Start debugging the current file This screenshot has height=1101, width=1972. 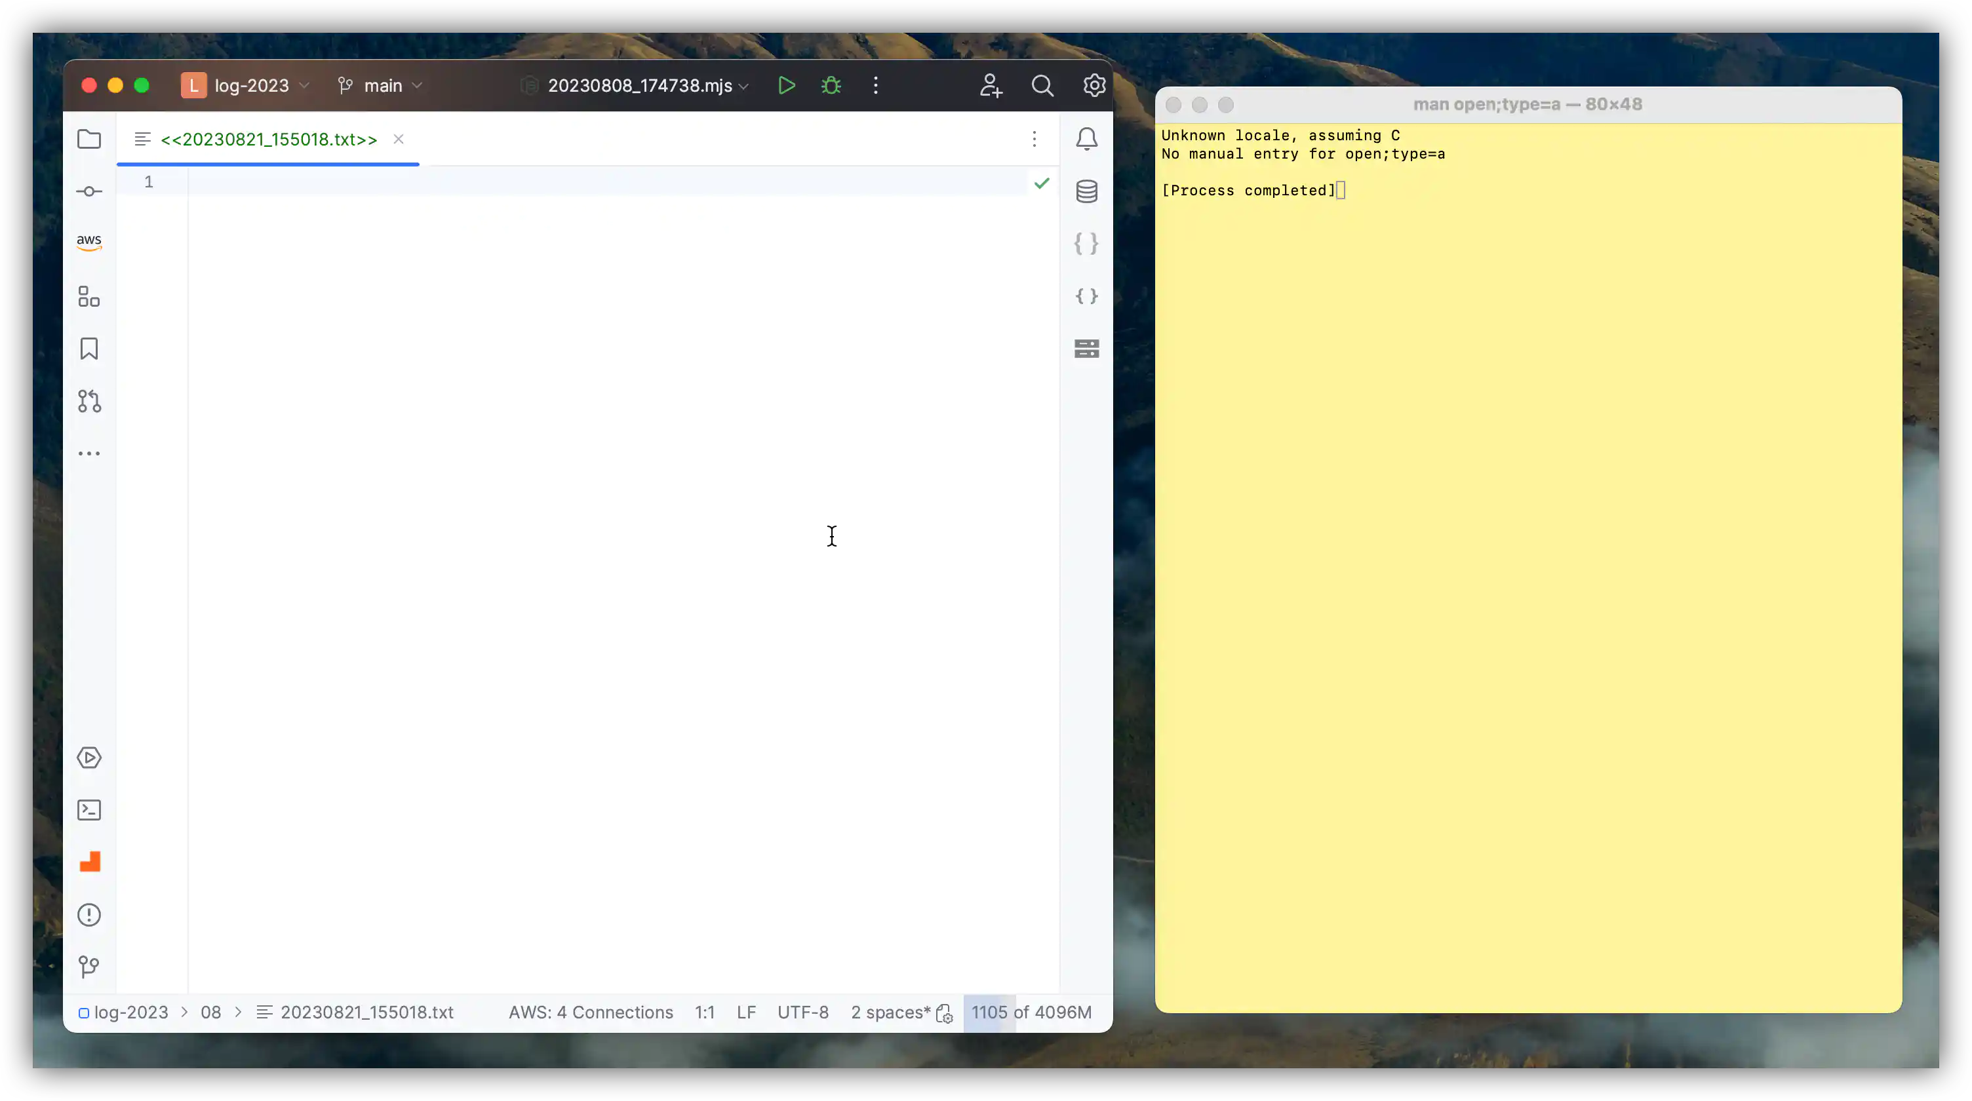coord(831,86)
